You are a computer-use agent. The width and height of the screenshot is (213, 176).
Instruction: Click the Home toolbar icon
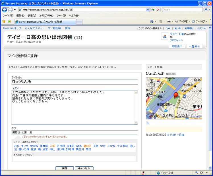[152, 21]
